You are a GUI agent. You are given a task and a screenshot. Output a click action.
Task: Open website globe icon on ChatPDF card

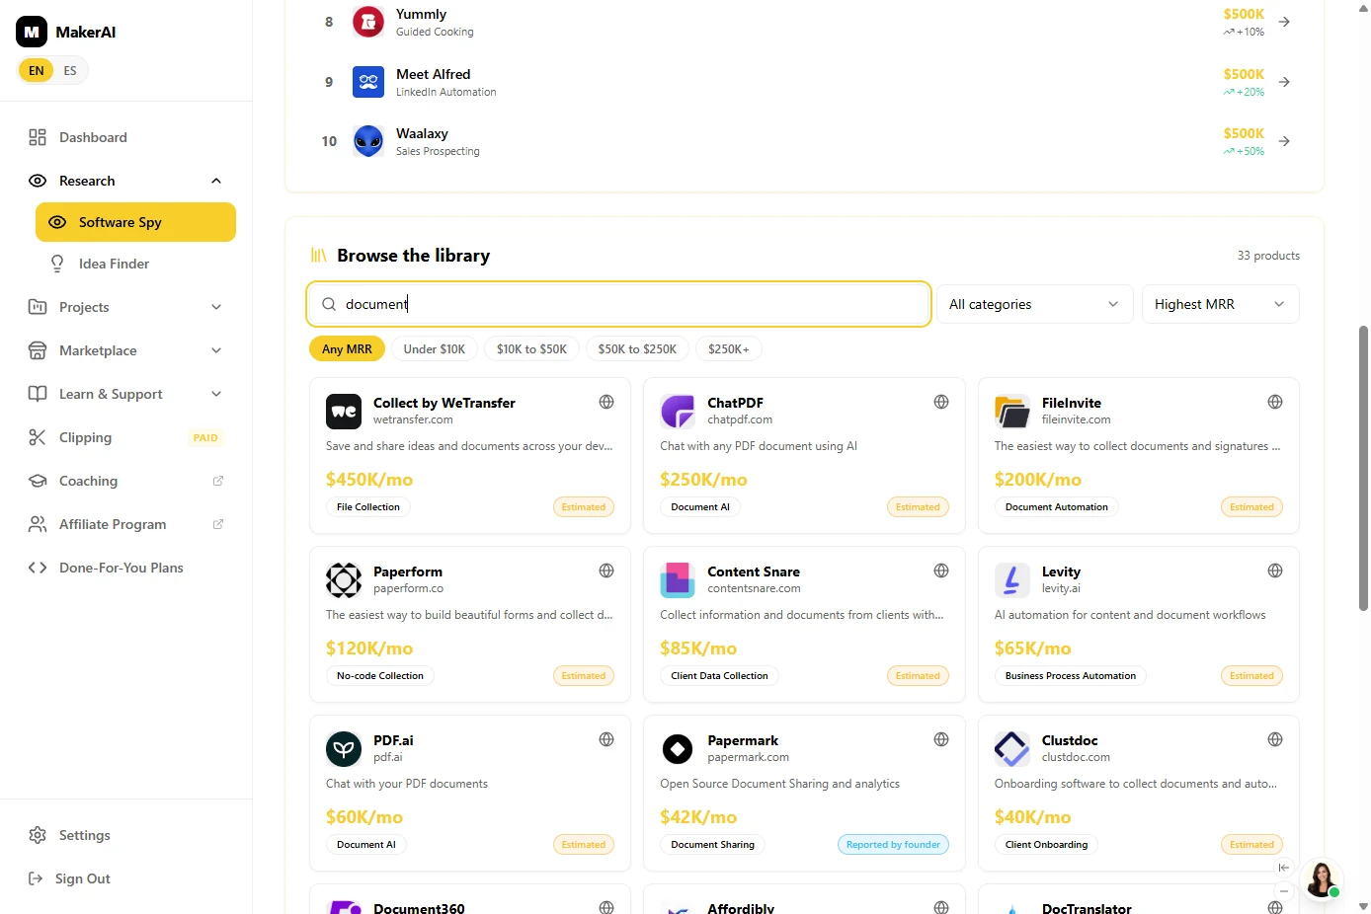click(x=941, y=402)
